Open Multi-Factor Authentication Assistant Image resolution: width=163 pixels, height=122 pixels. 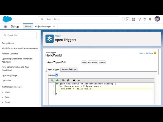tap(20, 48)
